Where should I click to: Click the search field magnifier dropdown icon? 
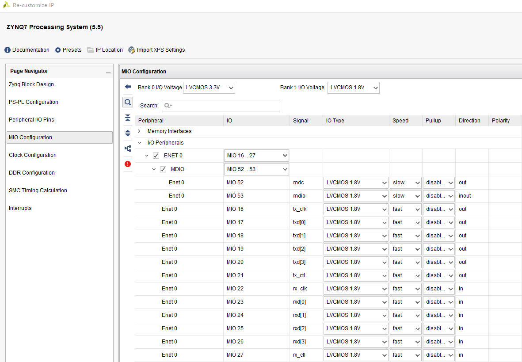[168, 106]
